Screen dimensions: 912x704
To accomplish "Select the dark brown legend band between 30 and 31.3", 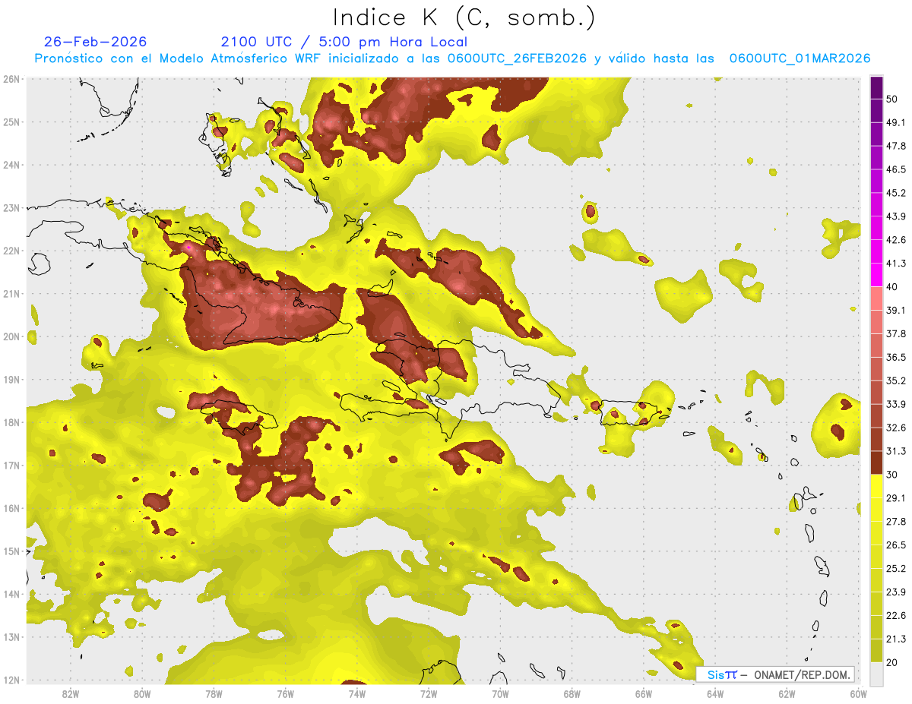I will click(x=876, y=462).
